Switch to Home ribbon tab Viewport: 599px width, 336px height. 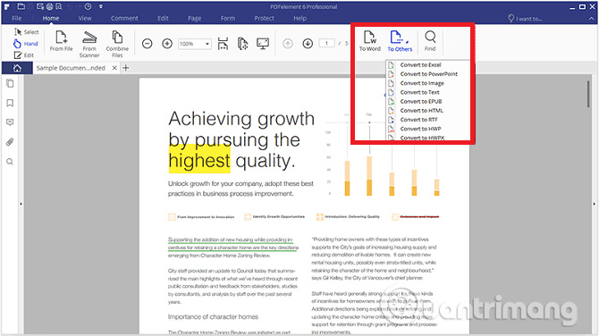(51, 19)
